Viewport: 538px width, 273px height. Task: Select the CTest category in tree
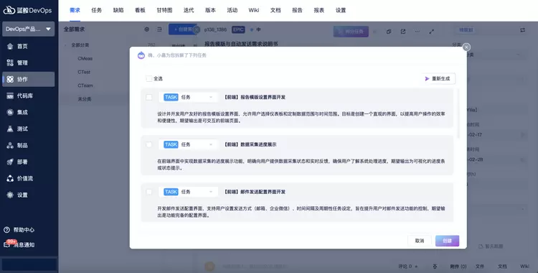(84, 72)
